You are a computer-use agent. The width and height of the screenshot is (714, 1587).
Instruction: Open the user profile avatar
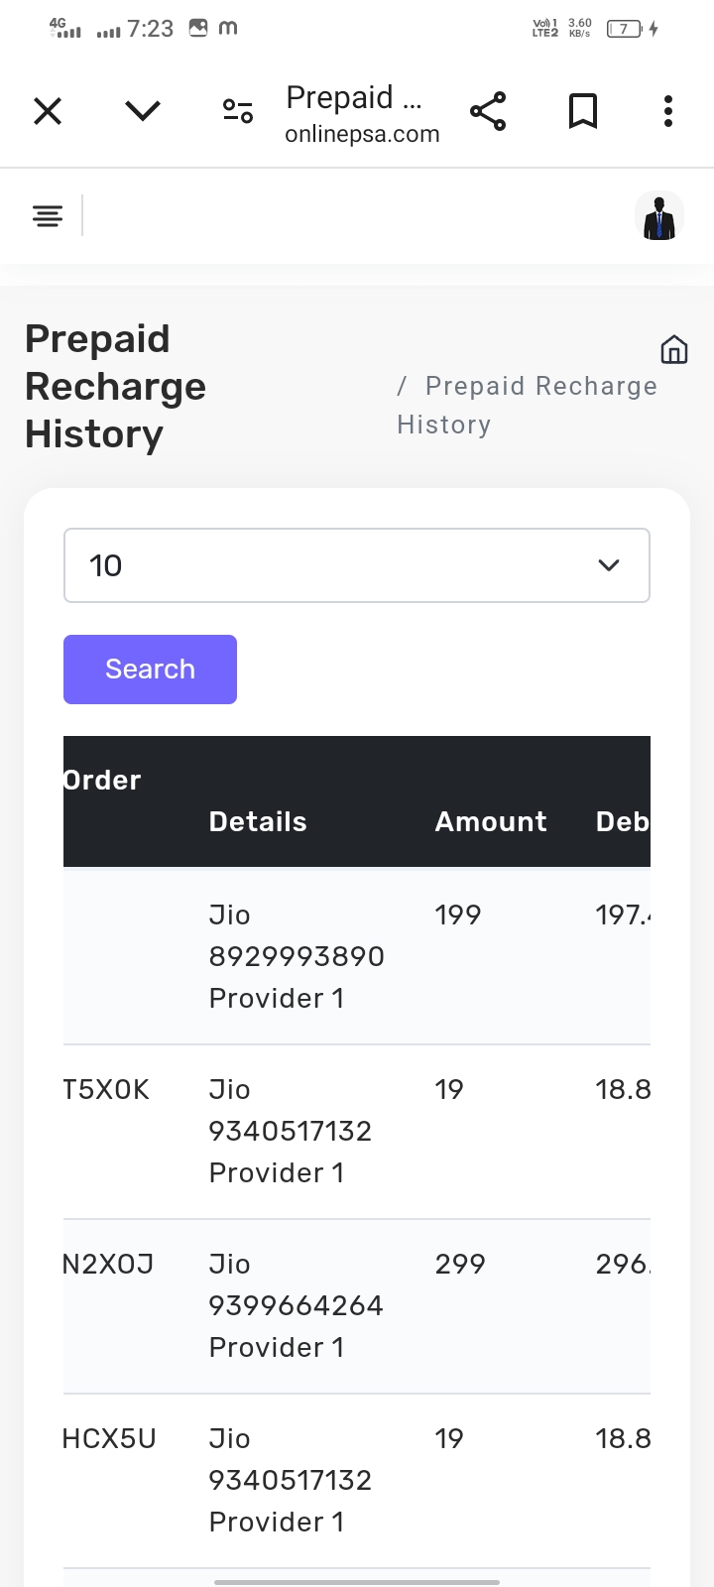(x=658, y=216)
